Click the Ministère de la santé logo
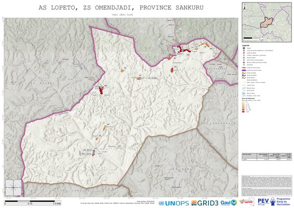This screenshot has width=294, height=208. 247,202
